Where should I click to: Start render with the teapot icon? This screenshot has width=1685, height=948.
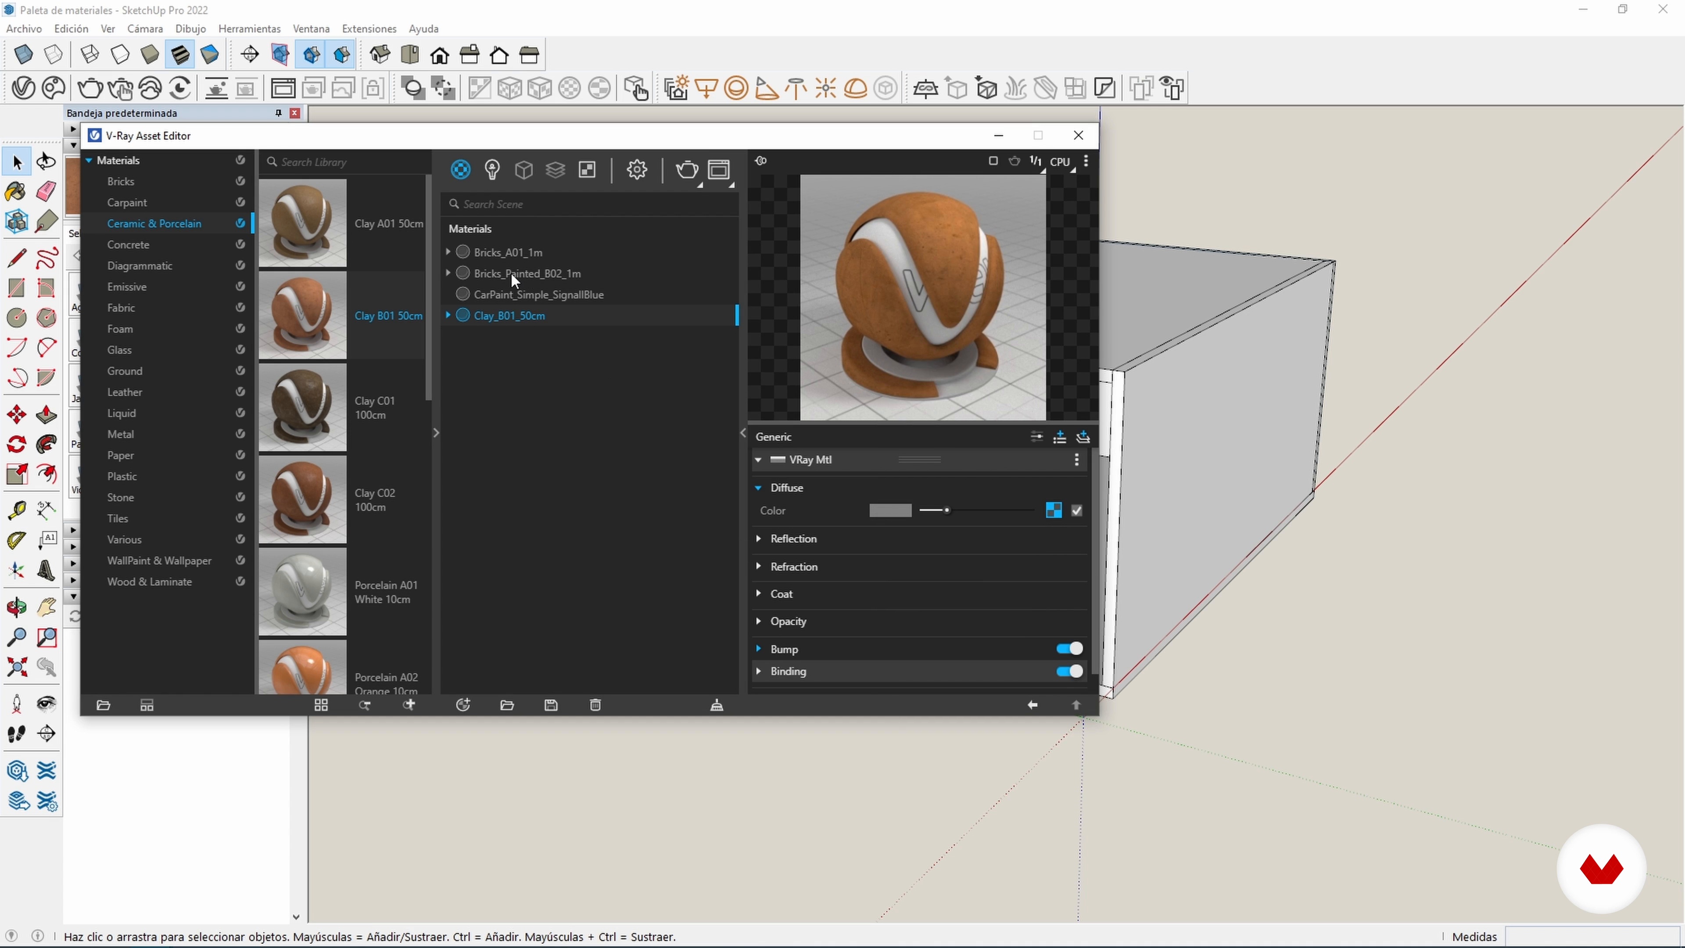pyautogui.click(x=687, y=170)
